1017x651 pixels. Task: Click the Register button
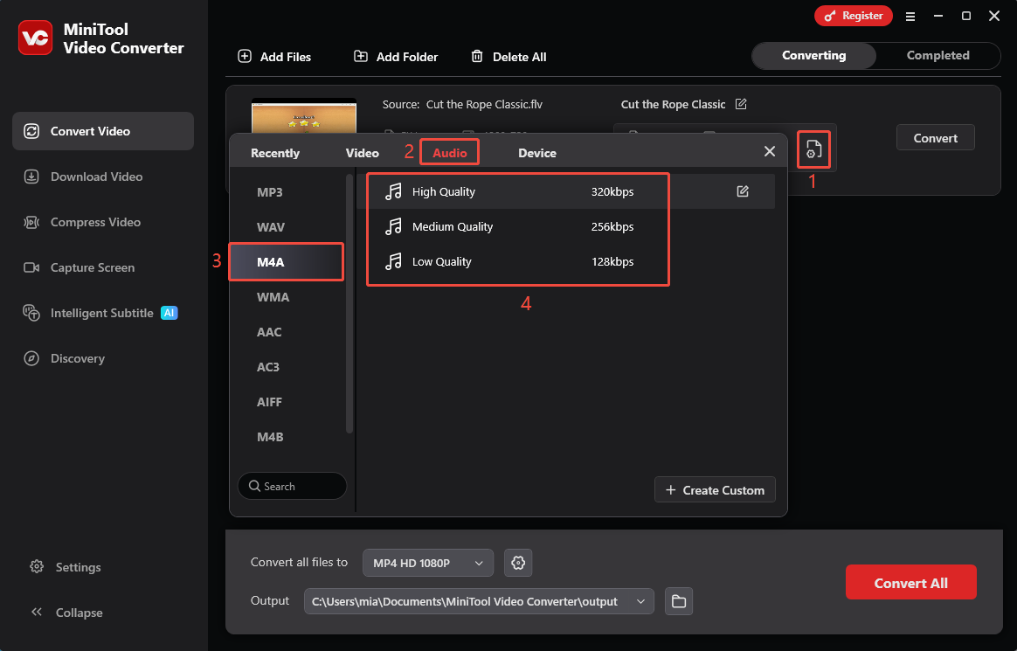pyautogui.click(x=854, y=15)
